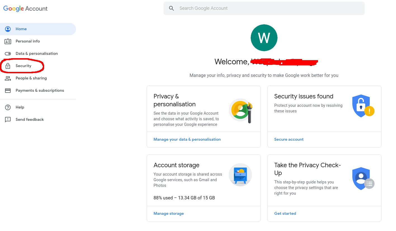Click the Send feedback speech bubble icon

coord(8,119)
